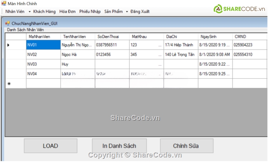Open the Phiếu Nhập menu
269x163 pixels.
point(90,12)
